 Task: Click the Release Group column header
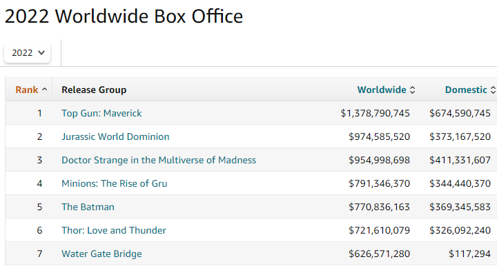tap(94, 90)
